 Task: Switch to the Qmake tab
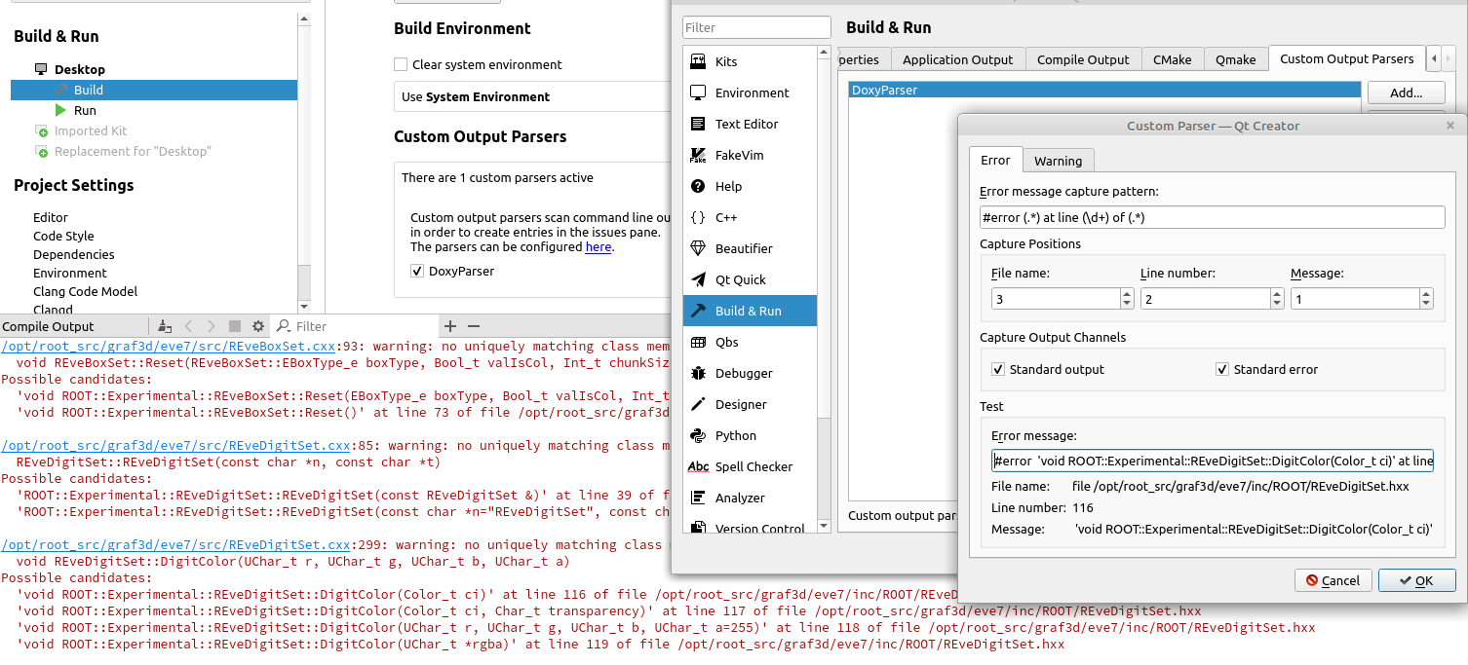pos(1236,59)
